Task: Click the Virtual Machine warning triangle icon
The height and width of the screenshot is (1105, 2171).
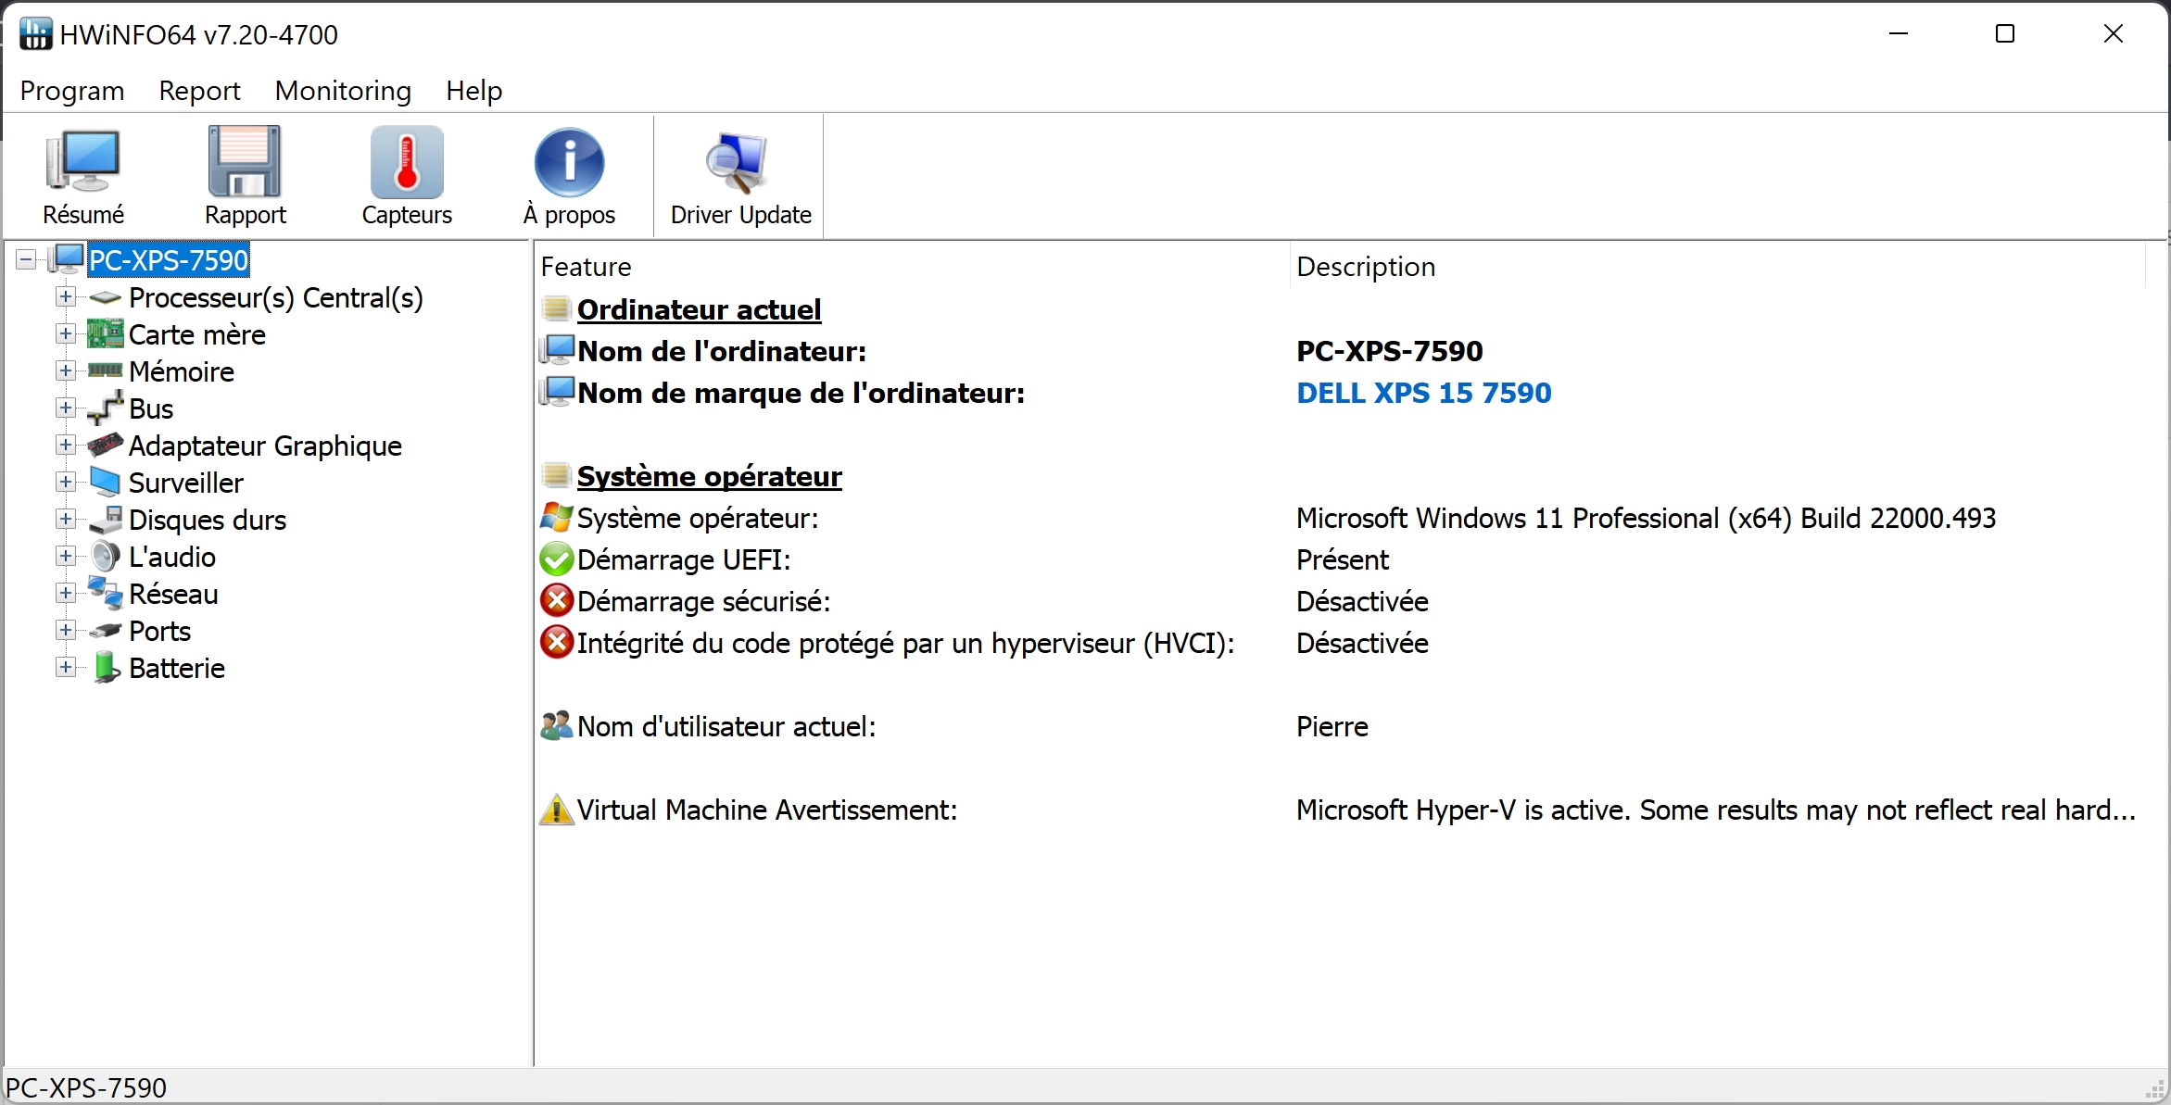Action: click(556, 810)
